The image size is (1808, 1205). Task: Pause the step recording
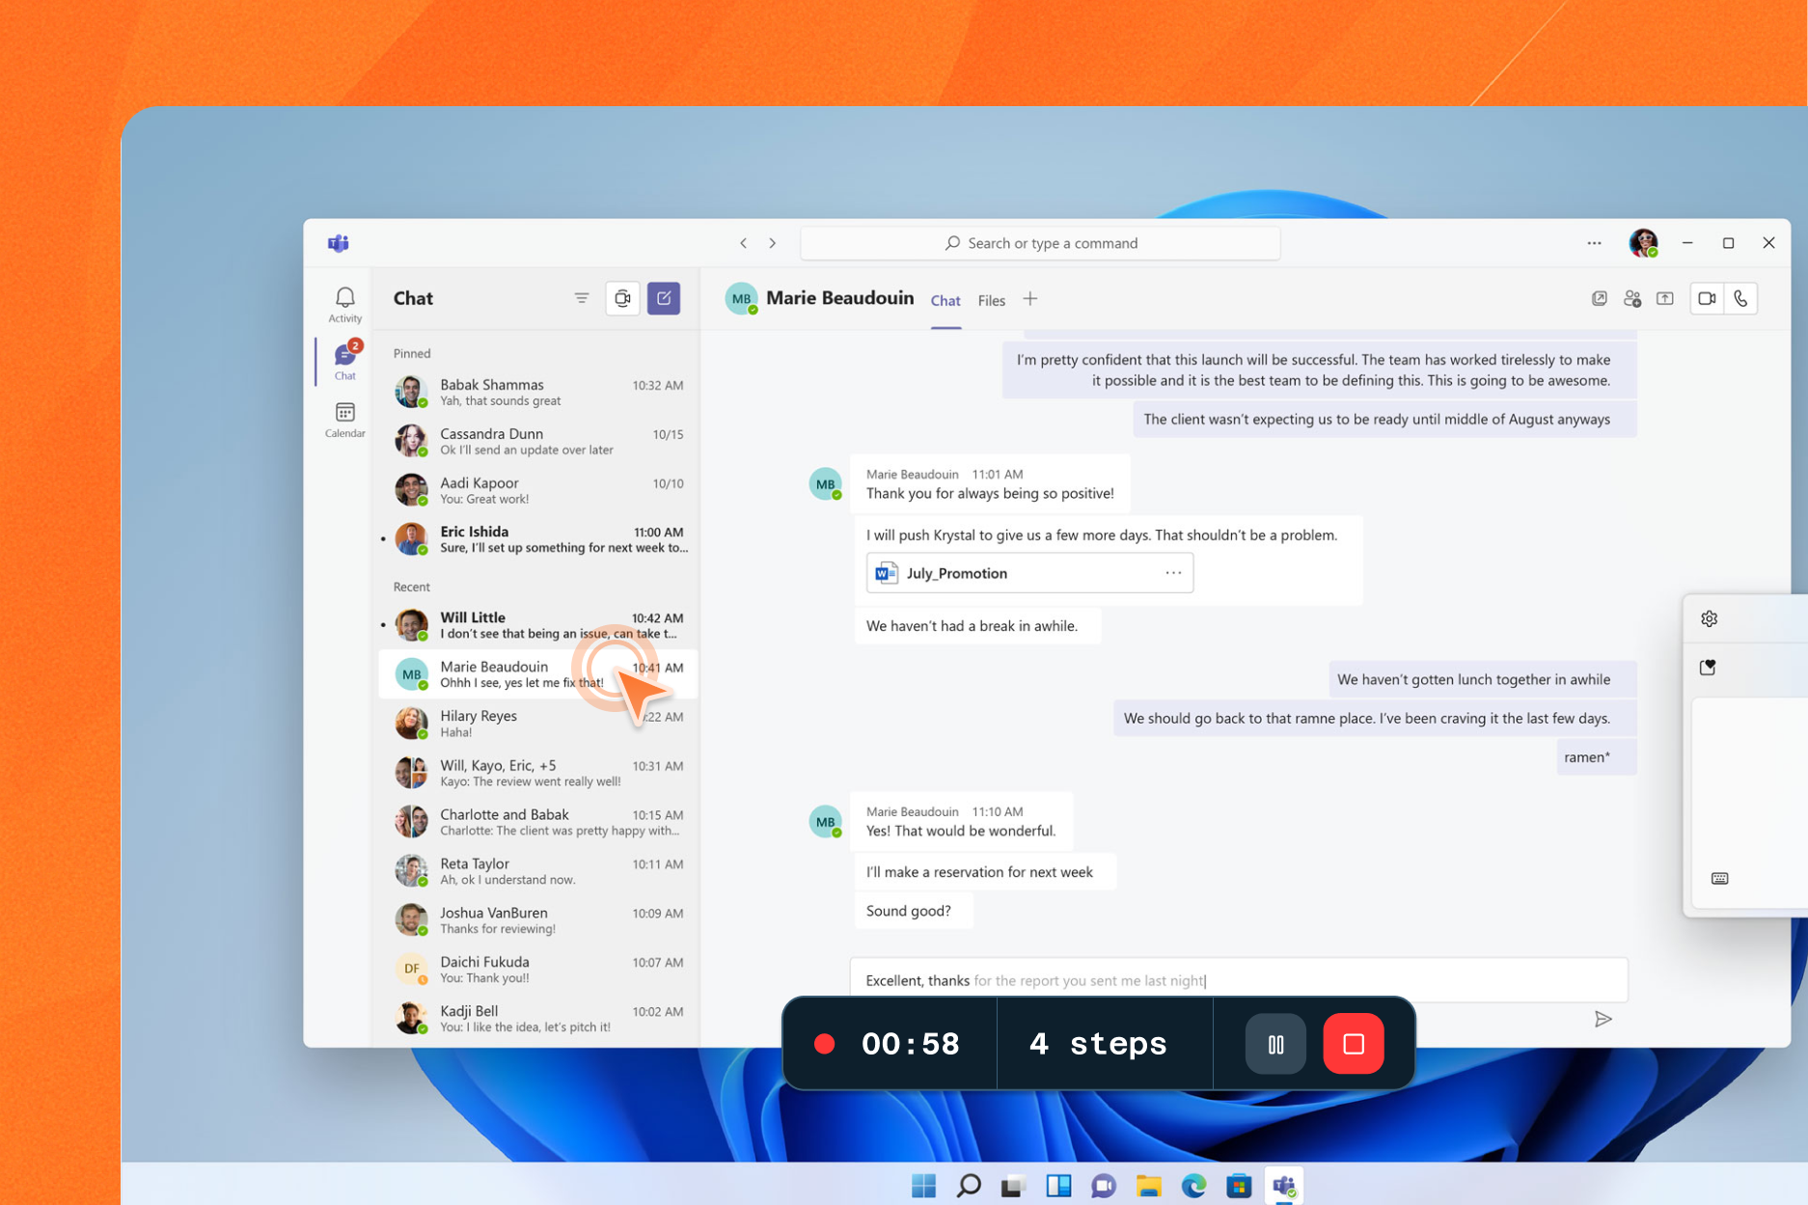click(x=1274, y=1044)
